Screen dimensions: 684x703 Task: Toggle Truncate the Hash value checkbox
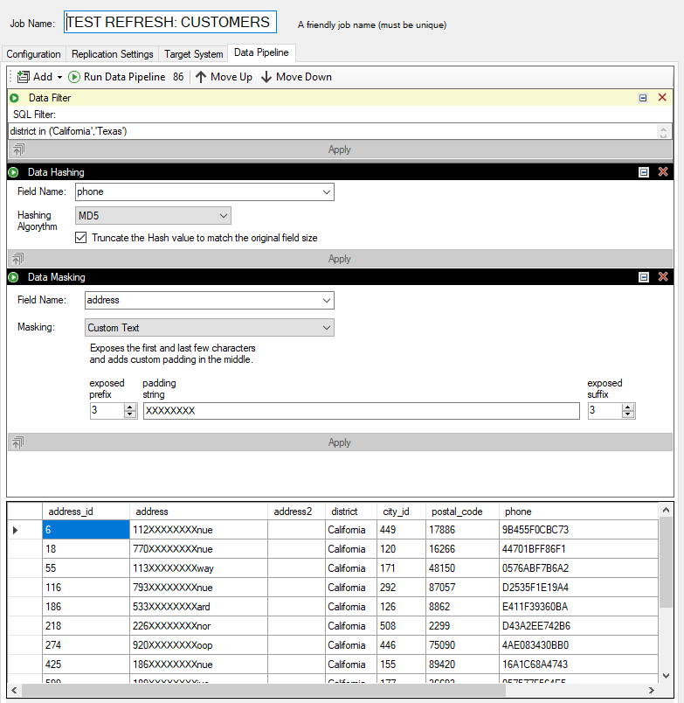pyautogui.click(x=81, y=238)
